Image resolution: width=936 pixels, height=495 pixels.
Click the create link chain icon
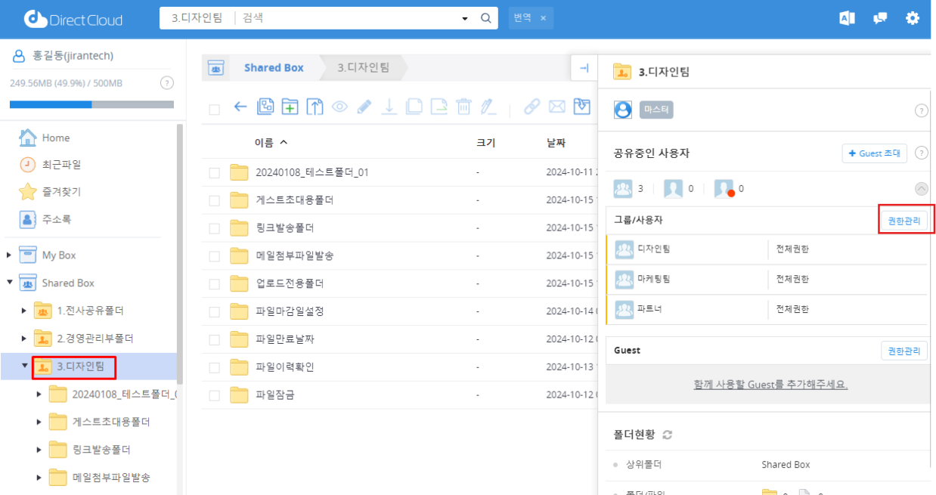pos(532,107)
